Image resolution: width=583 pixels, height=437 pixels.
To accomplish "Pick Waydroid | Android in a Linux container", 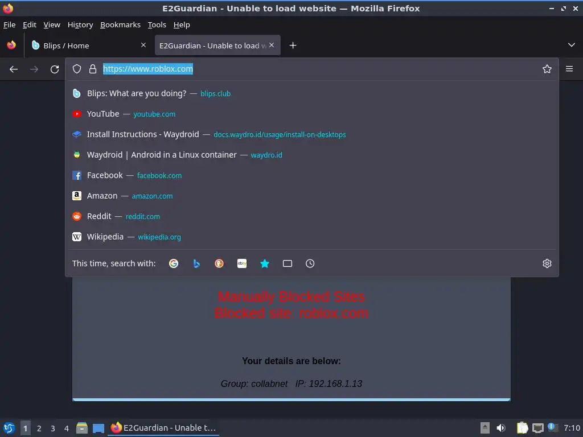I will 311,155.
